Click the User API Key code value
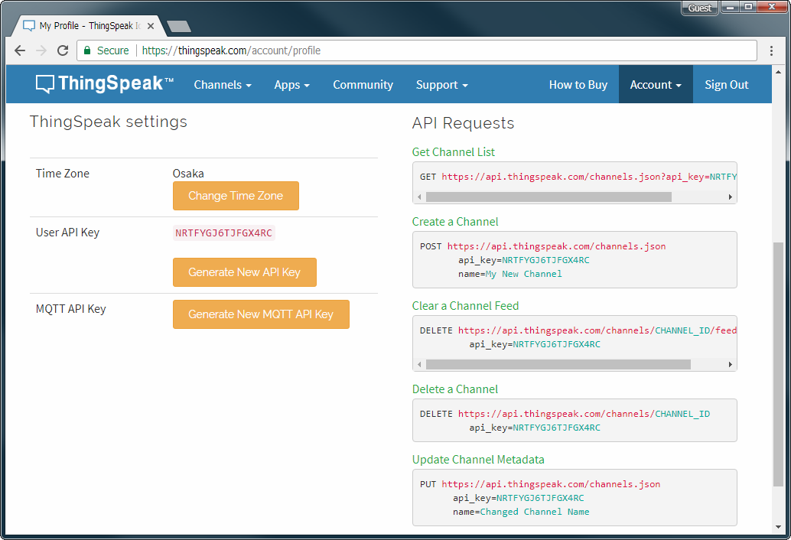791x540 pixels. tap(223, 233)
